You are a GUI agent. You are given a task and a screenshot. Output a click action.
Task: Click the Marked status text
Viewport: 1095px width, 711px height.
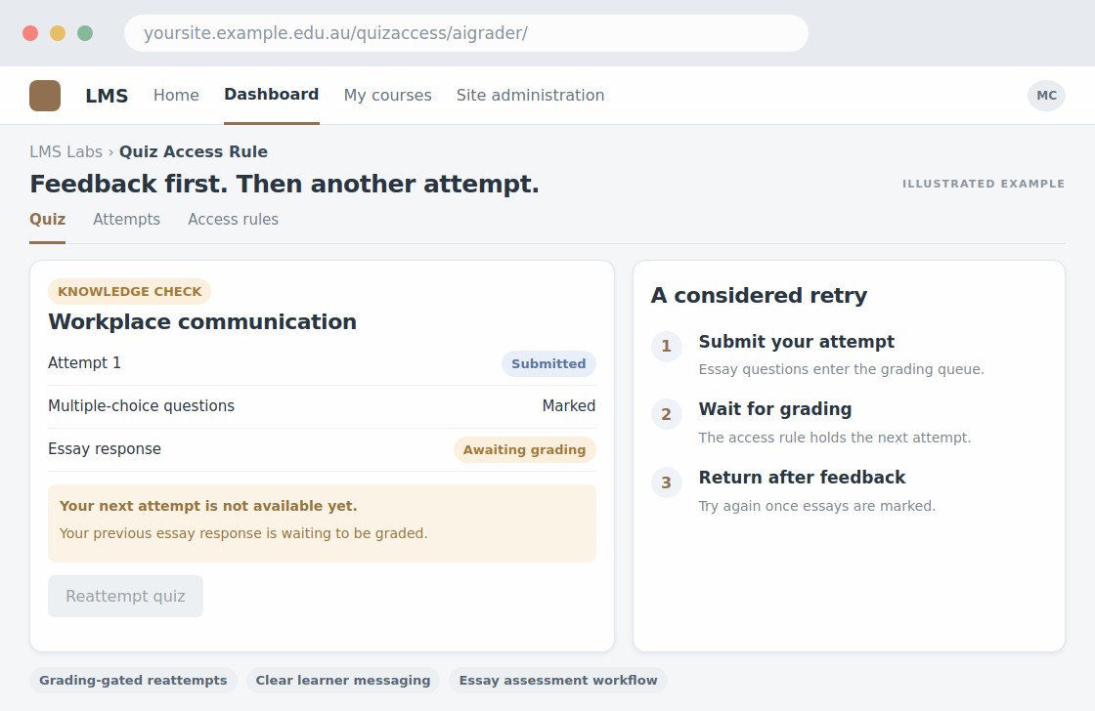(x=568, y=406)
